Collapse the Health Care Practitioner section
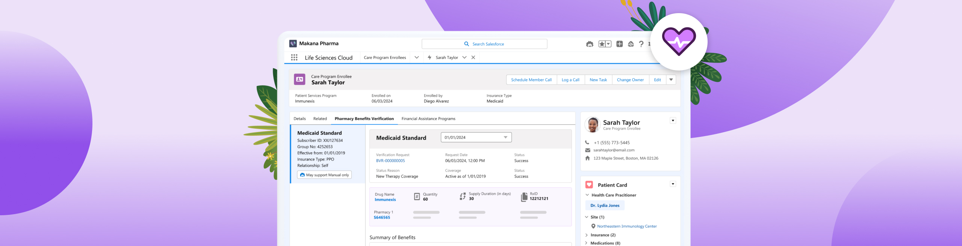The height and width of the screenshot is (246, 962). (x=587, y=195)
